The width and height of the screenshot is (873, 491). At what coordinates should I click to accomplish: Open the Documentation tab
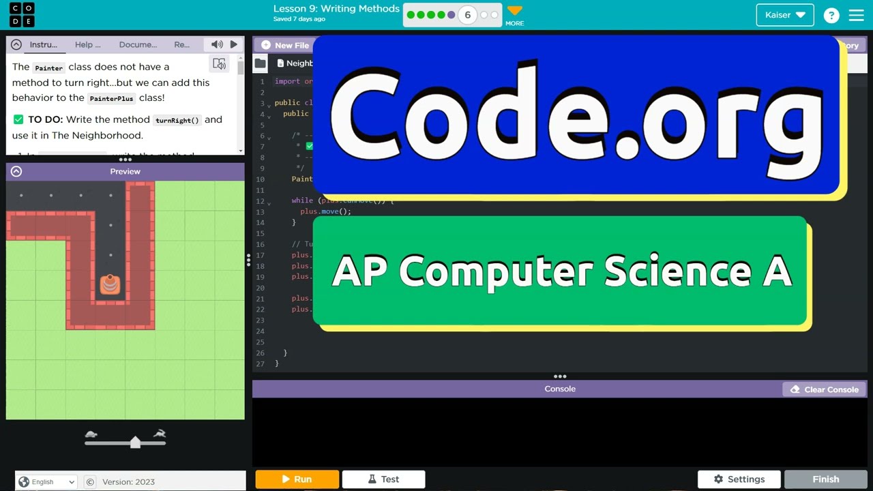pos(138,44)
